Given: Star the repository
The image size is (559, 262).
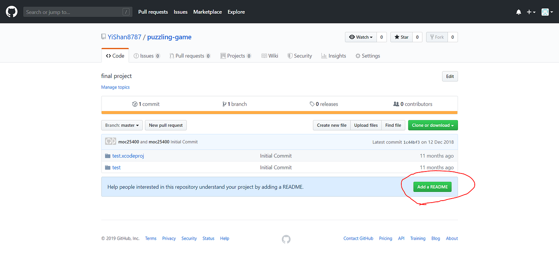Looking at the screenshot, I should pos(401,37).
